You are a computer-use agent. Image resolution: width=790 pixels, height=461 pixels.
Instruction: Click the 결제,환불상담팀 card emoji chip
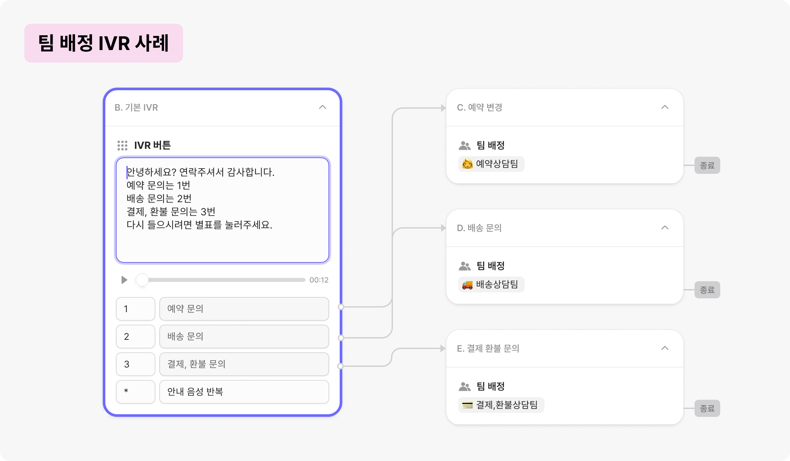pyautogui.click(x=501, y=405)
